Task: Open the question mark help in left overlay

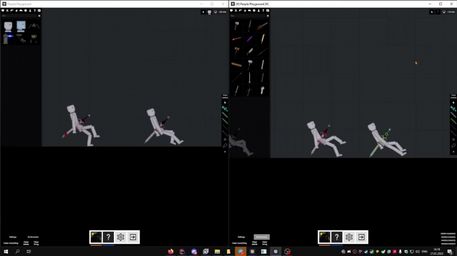Action: tap(108, 237)
